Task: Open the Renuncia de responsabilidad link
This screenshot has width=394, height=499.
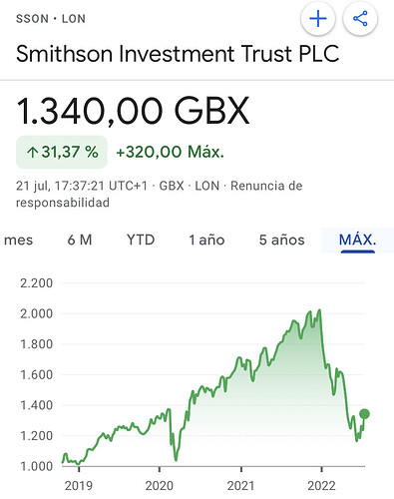Action: (160, 194)
